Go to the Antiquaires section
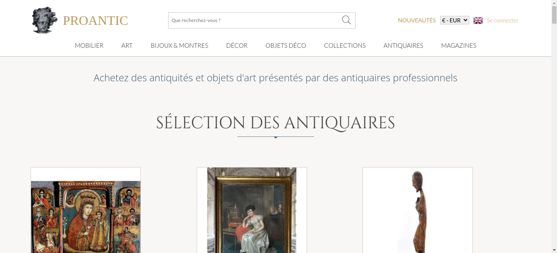 tap(403, 45)
